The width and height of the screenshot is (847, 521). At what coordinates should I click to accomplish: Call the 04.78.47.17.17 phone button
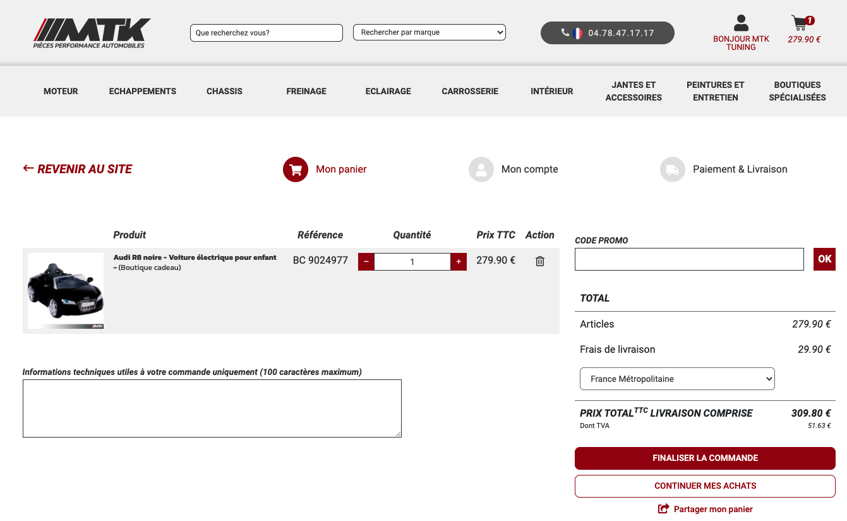point(608,33)
